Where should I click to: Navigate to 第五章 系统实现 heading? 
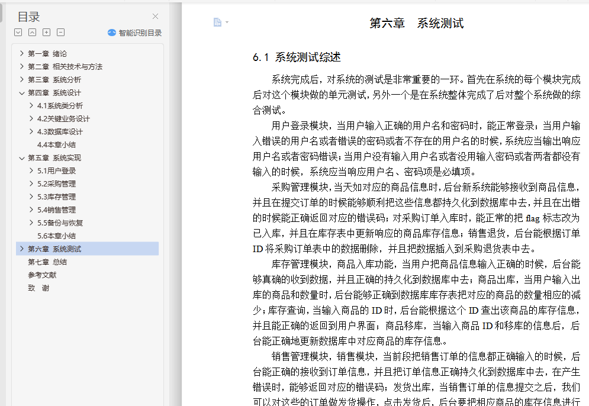point(54,158)
